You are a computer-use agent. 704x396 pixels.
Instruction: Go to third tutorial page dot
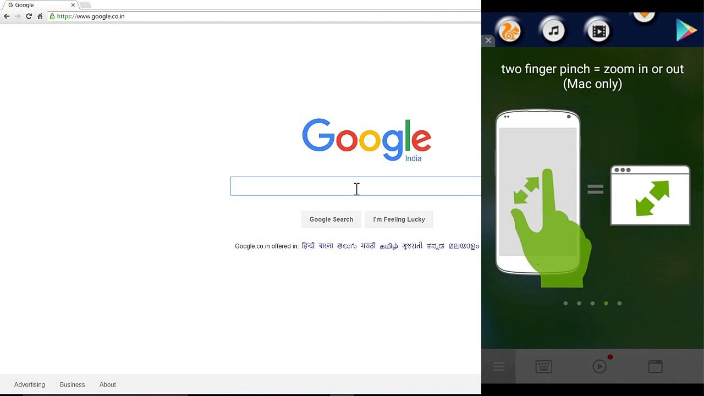(x=592, y=303)
